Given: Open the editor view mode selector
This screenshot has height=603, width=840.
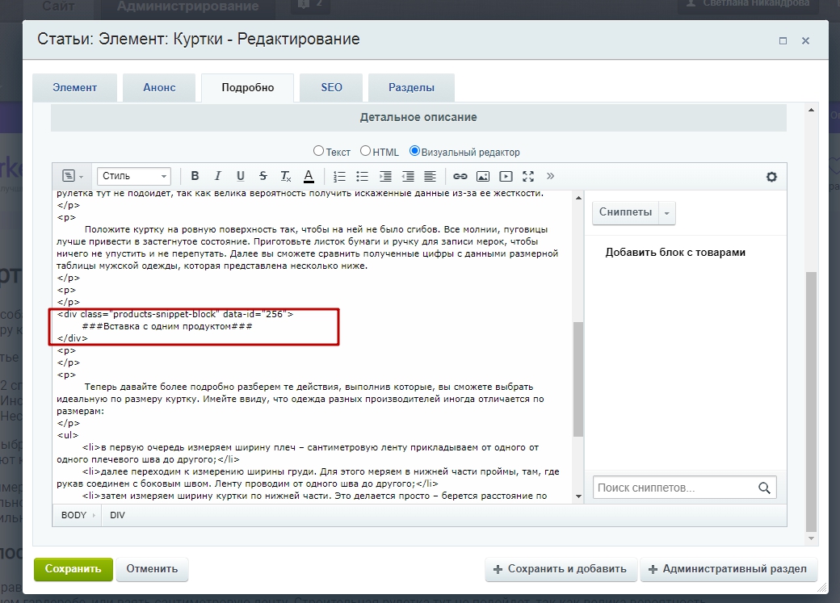Looking at the screenshot, I should tap(73, 176).
